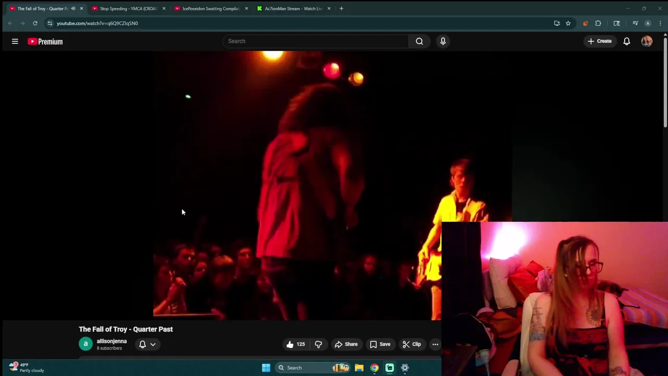Screen dimensions: 668x376
Task: Open Windows Start menu
Action: [x=266, y=368]
